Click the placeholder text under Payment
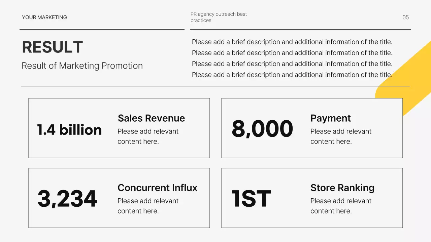431x242 pixels. coord(341,136)
